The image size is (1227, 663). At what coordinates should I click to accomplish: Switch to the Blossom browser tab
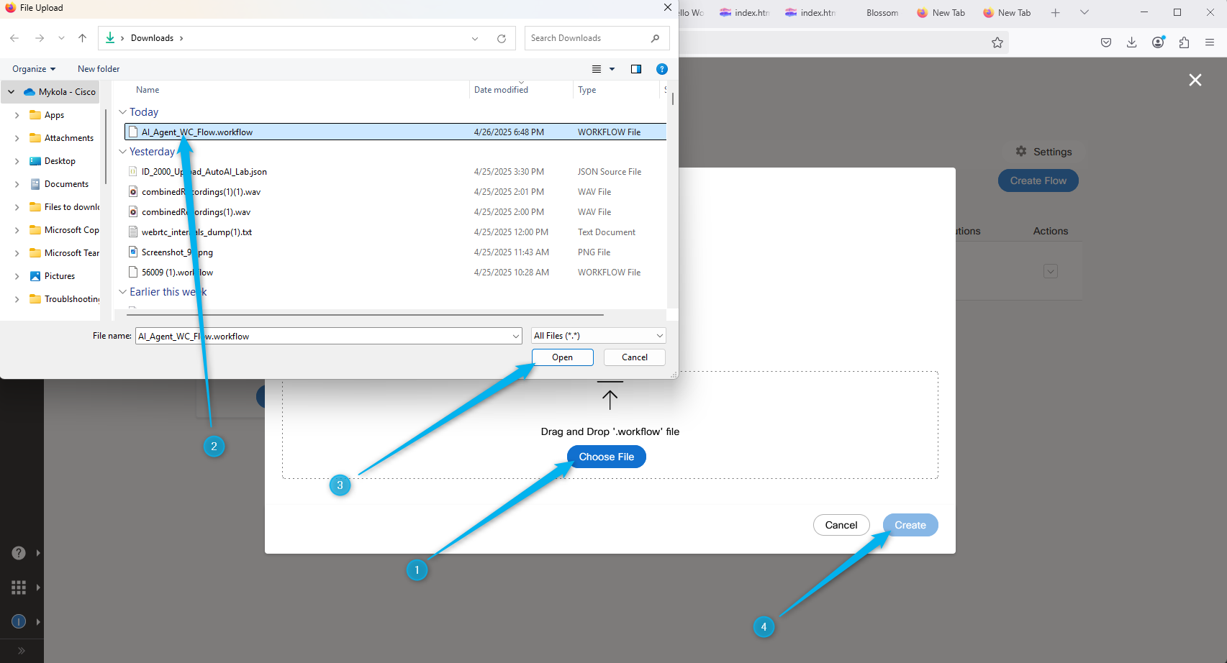882,13
